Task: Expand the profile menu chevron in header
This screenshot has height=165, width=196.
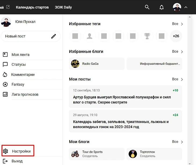Action: coord(186,7)
